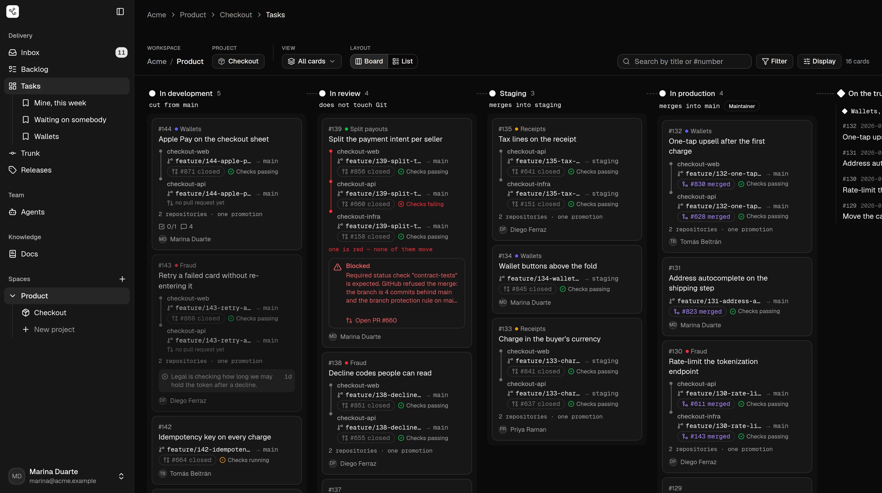This screenshot has height=493, width=882.
Task: Click the Checkout cube icon in sidebar
Action: tap(26, 313)
